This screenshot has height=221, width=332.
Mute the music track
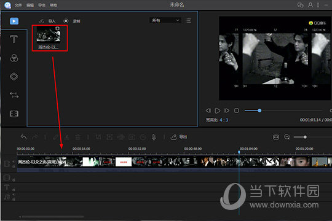point(14,195)
